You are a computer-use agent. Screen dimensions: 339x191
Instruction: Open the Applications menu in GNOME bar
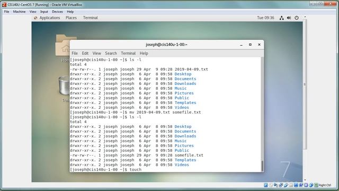click(49, 18)
